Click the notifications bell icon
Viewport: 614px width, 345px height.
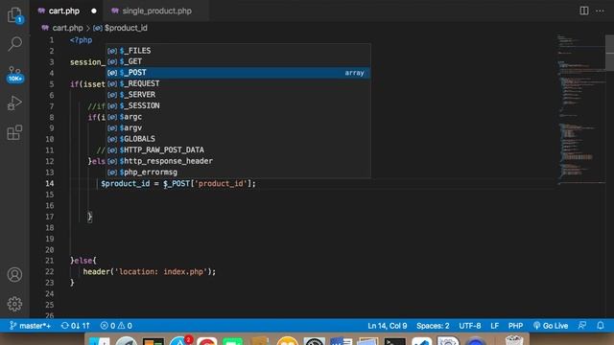[601, 326]
